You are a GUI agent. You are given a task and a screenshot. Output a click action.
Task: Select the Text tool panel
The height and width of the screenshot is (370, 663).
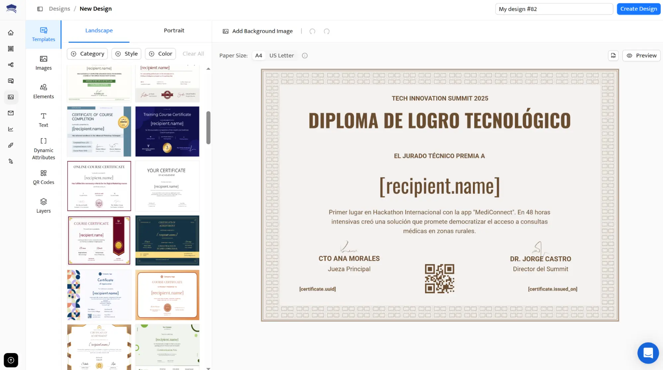(x=43, y=120)
